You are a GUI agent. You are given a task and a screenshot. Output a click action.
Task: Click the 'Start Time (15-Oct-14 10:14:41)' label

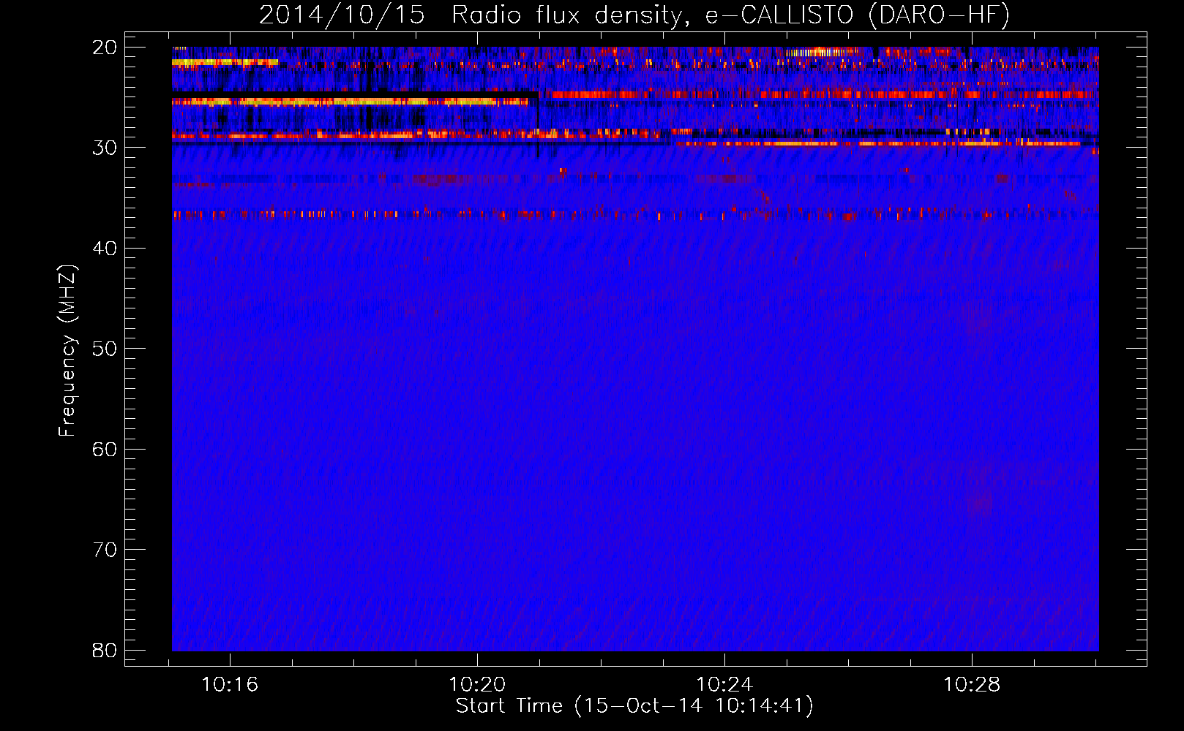coord(634,706)
